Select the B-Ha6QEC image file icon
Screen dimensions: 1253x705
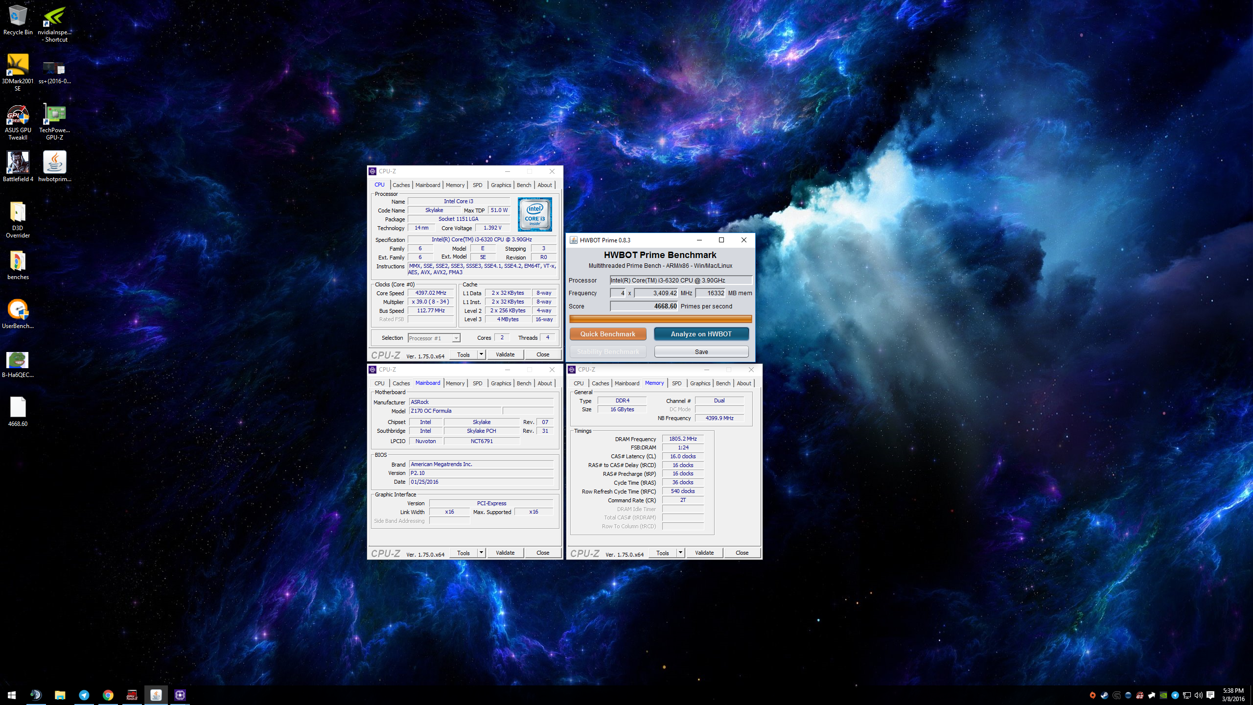tap(18, 365)
